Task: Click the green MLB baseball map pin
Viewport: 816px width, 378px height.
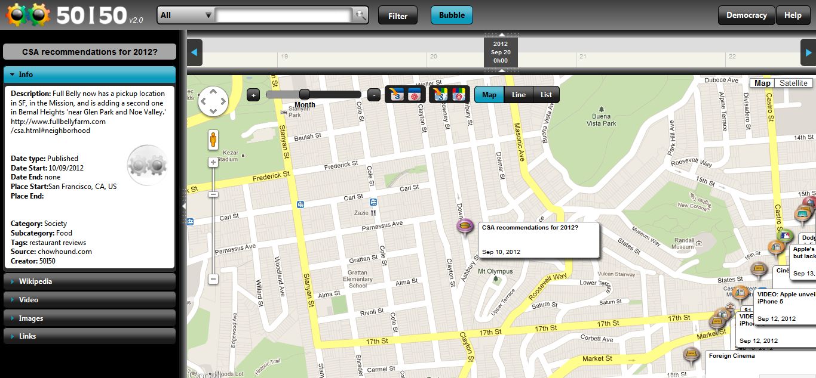Action: [x=786, y=236]
